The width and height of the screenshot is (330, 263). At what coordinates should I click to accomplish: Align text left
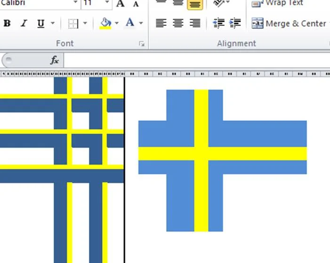[x=161, y=23]
